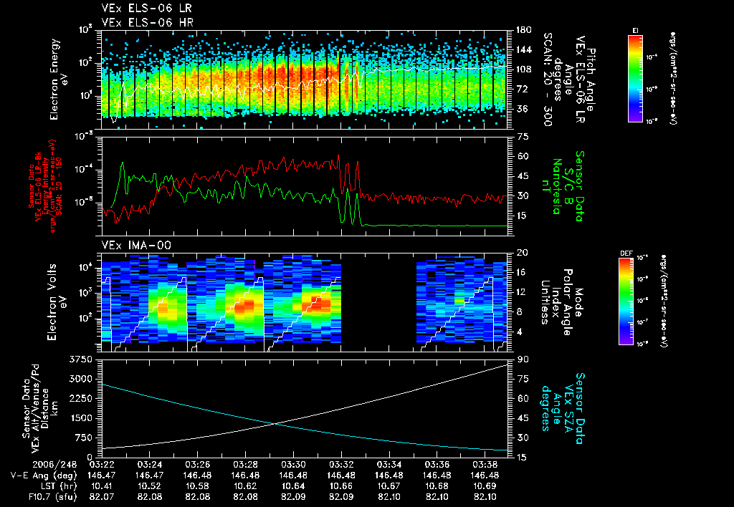The width and height of the screenshot is (734, 507).
Task: Click the LST value 10.58
Action: point(198,486)
